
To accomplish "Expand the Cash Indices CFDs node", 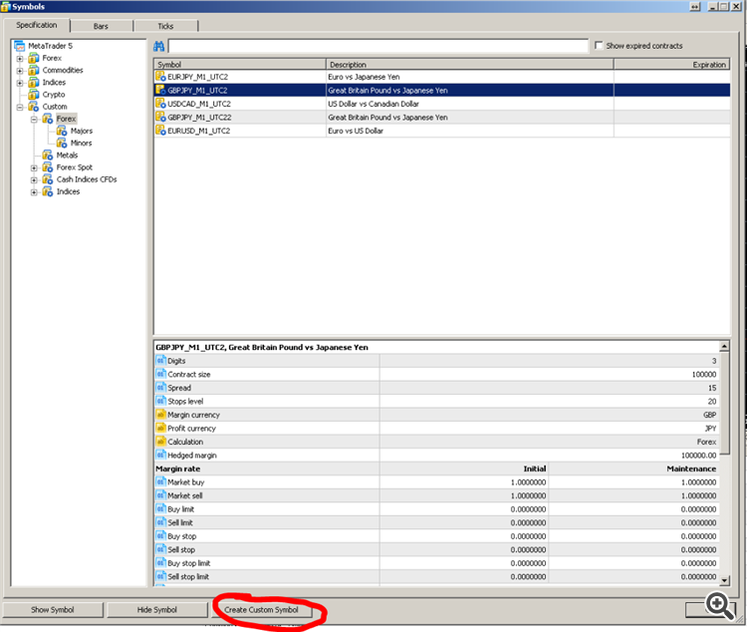I will [34, 179].
